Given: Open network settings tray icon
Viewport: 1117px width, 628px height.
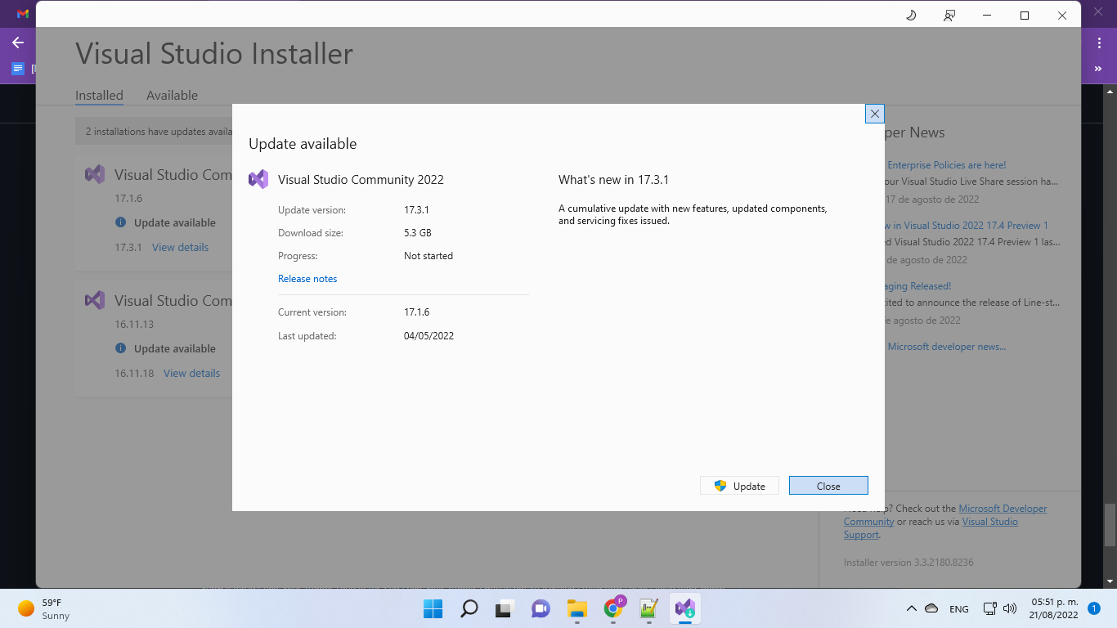Looking at the screenshot, I should 990,608.
